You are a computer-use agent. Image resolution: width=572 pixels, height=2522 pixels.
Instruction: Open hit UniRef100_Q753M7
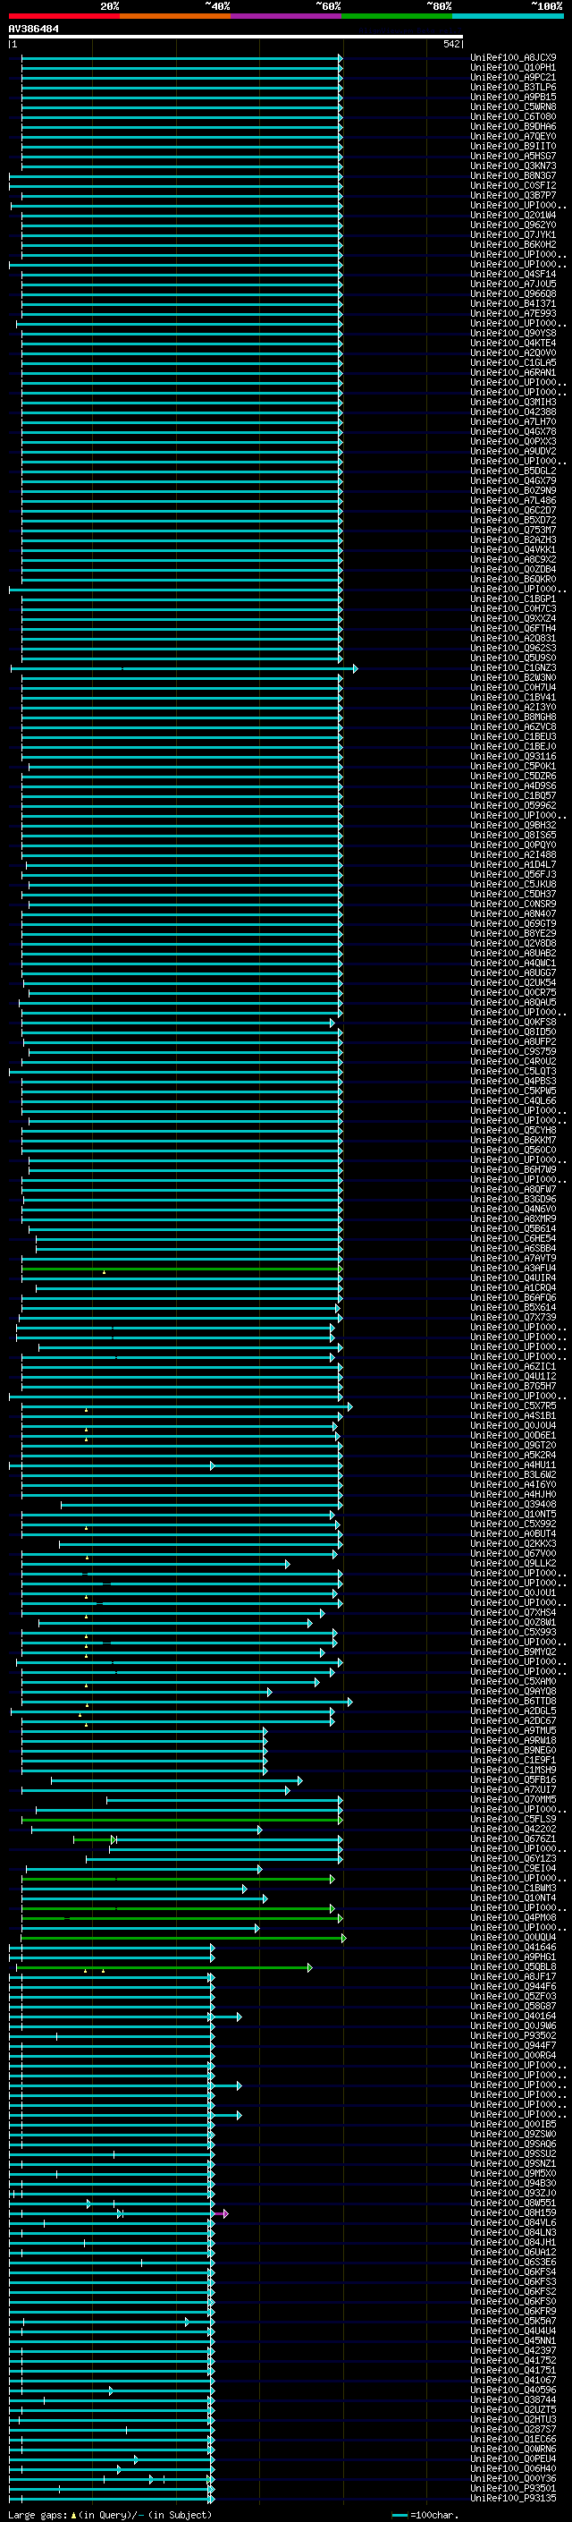(513, 530)
